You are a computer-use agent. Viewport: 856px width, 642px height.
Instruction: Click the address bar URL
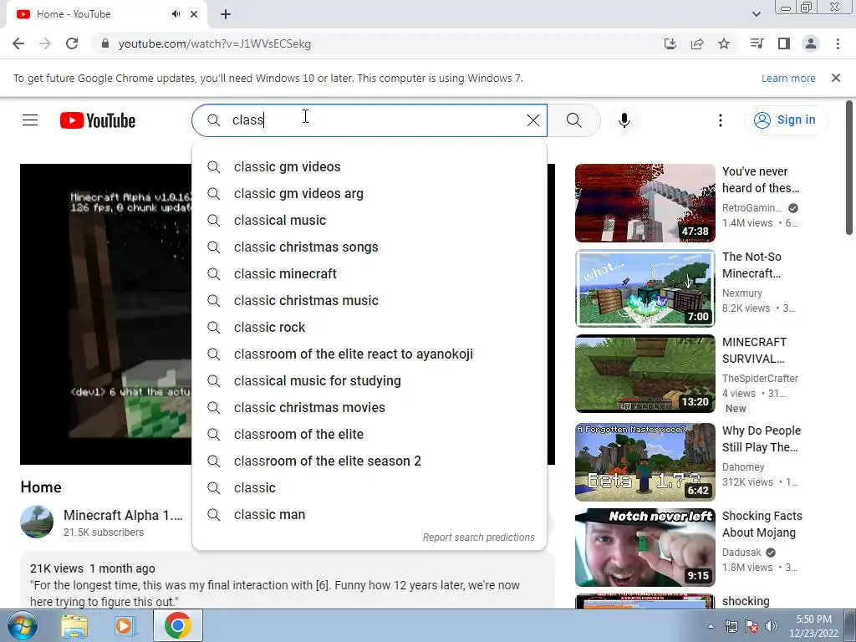tap(215, 43)
